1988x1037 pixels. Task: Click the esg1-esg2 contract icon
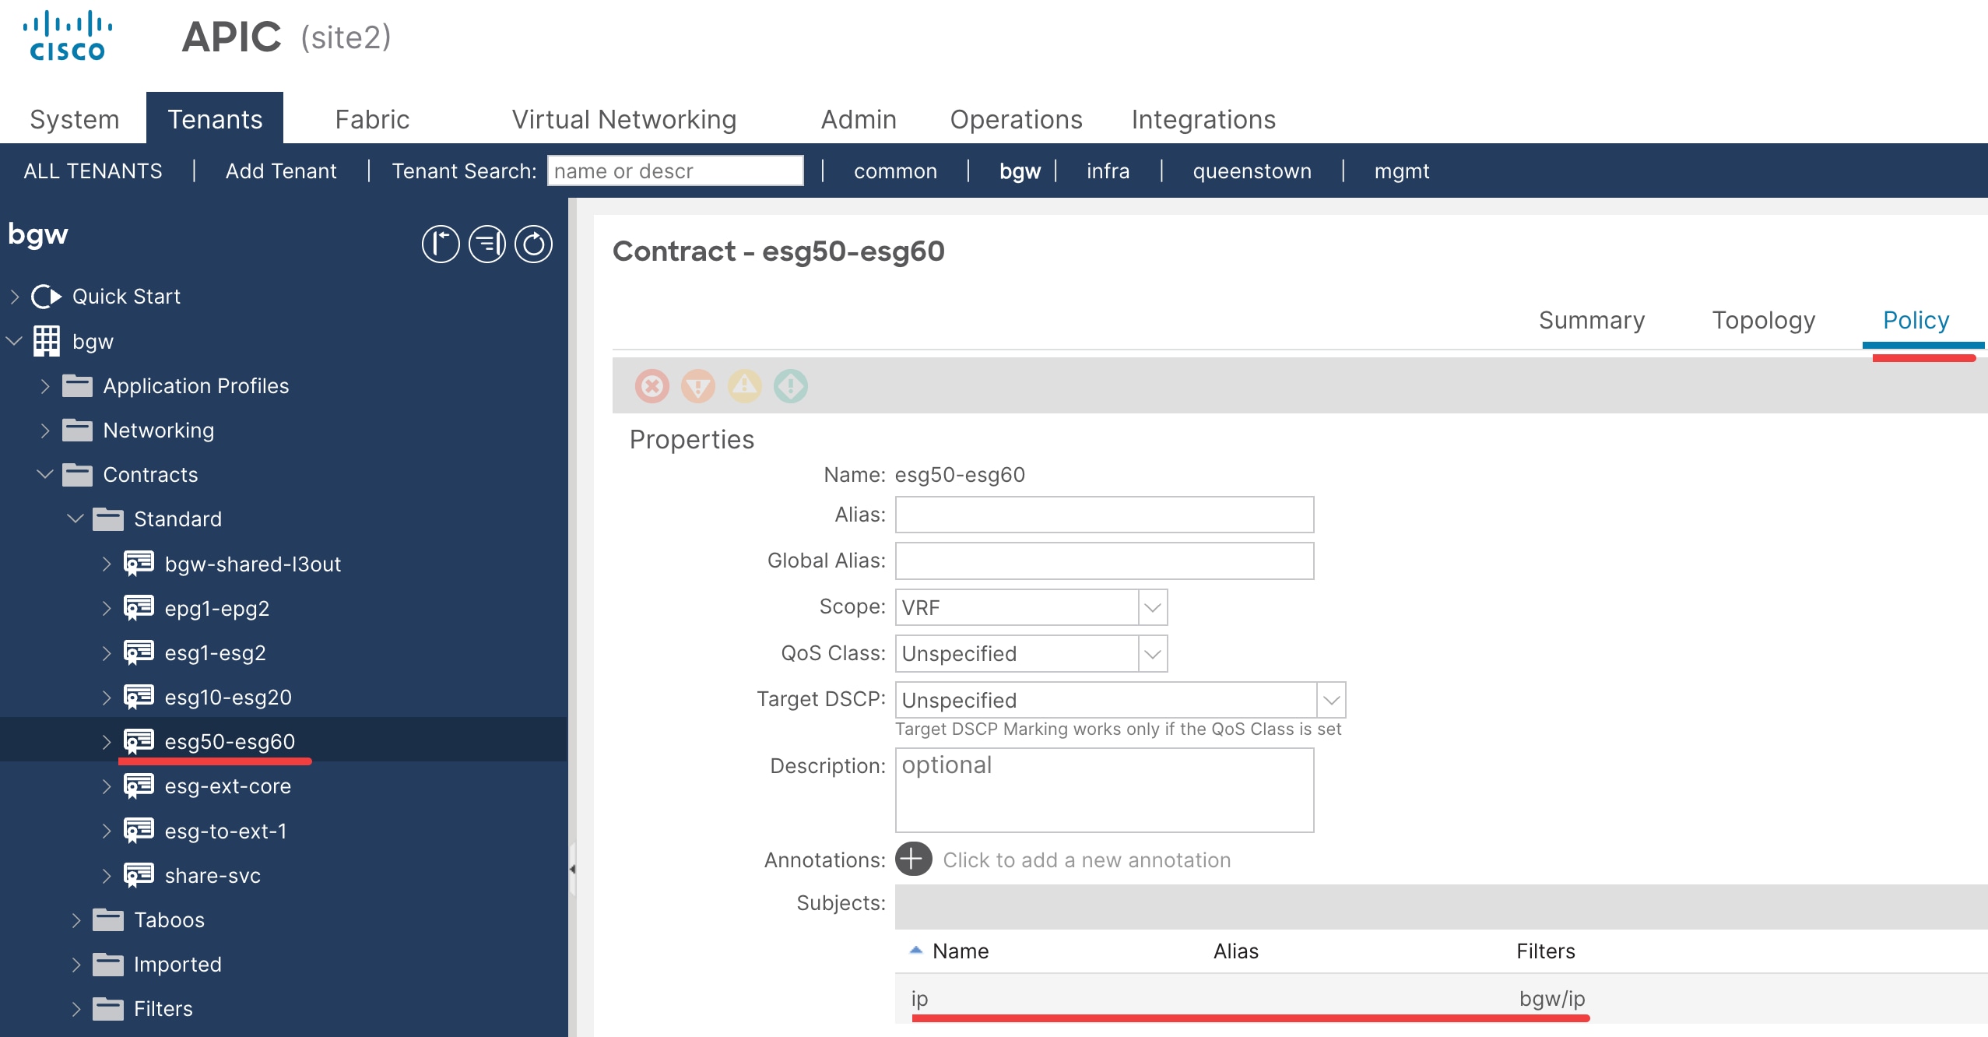pos(139,652)
